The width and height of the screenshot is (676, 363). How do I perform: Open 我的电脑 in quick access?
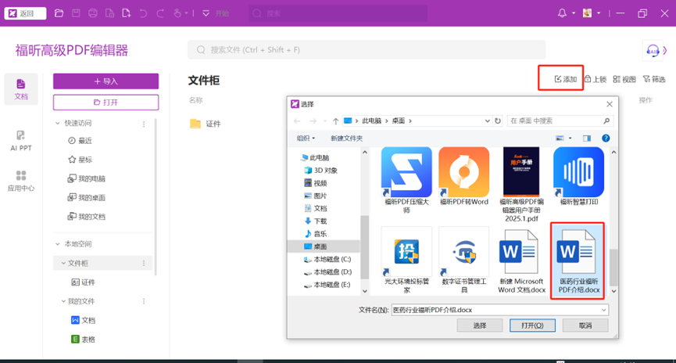click(x=86, y=178)
